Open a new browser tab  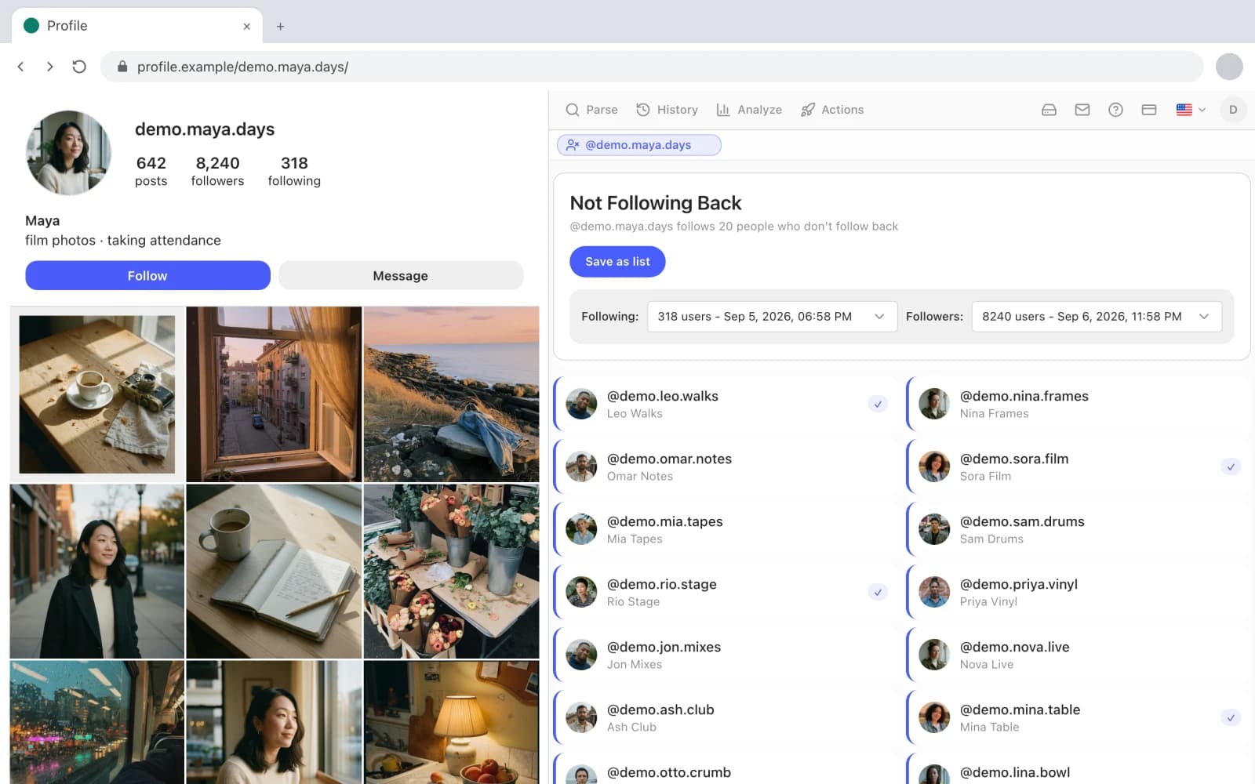coord(280,26)
